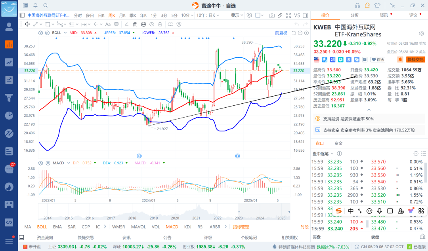This screenshot has width=428, height=251.
Task: Remove the MACD indicator
Action: pyautogui.click(x=48, y=163)
